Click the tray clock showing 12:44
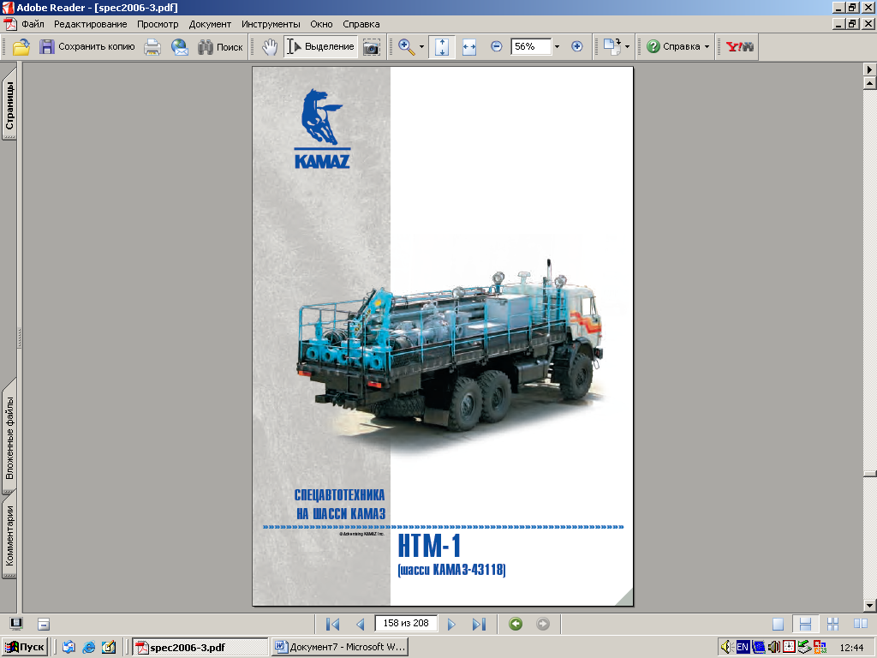877x658 pixels. 851,648
